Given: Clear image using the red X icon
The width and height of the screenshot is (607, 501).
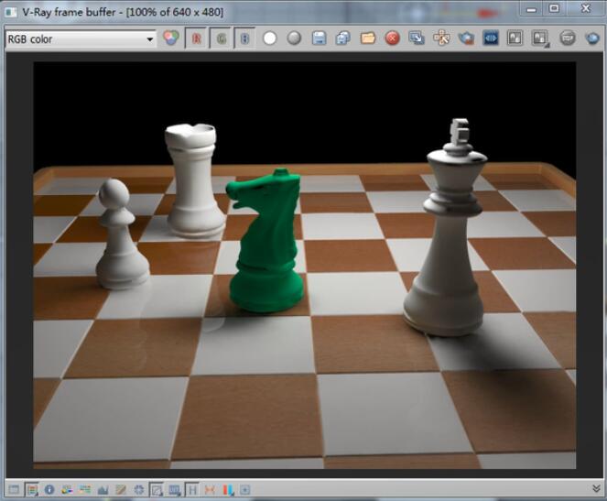Looking at the screenshot, I should pos(392,38).
